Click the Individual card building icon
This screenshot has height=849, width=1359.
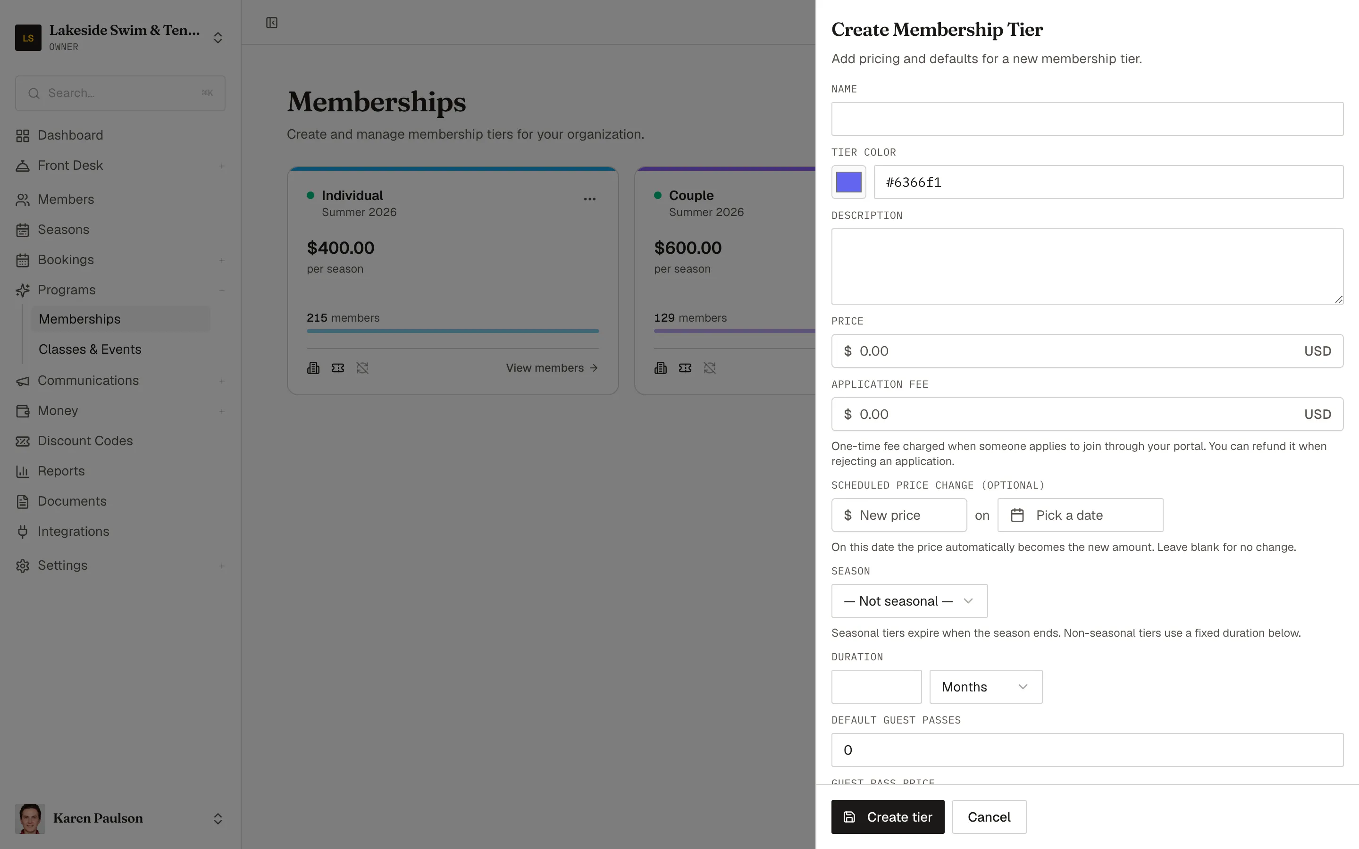(x=313, y=368)
